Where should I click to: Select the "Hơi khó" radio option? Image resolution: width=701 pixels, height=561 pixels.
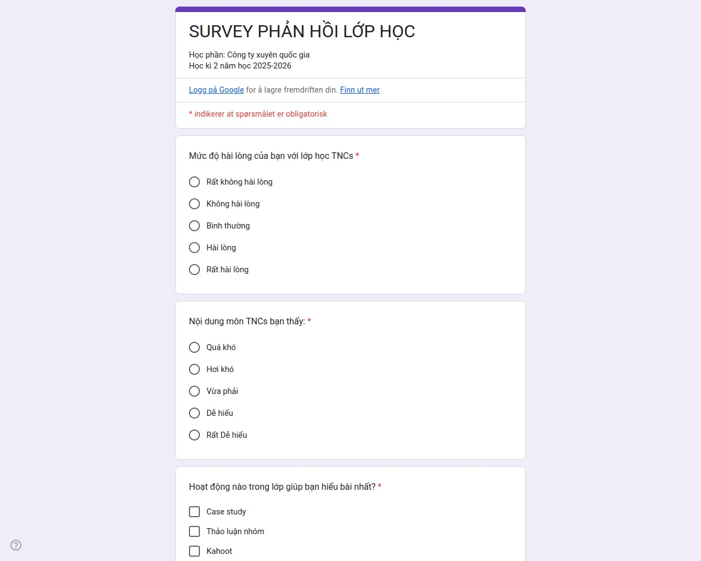(x=194, y=369)
